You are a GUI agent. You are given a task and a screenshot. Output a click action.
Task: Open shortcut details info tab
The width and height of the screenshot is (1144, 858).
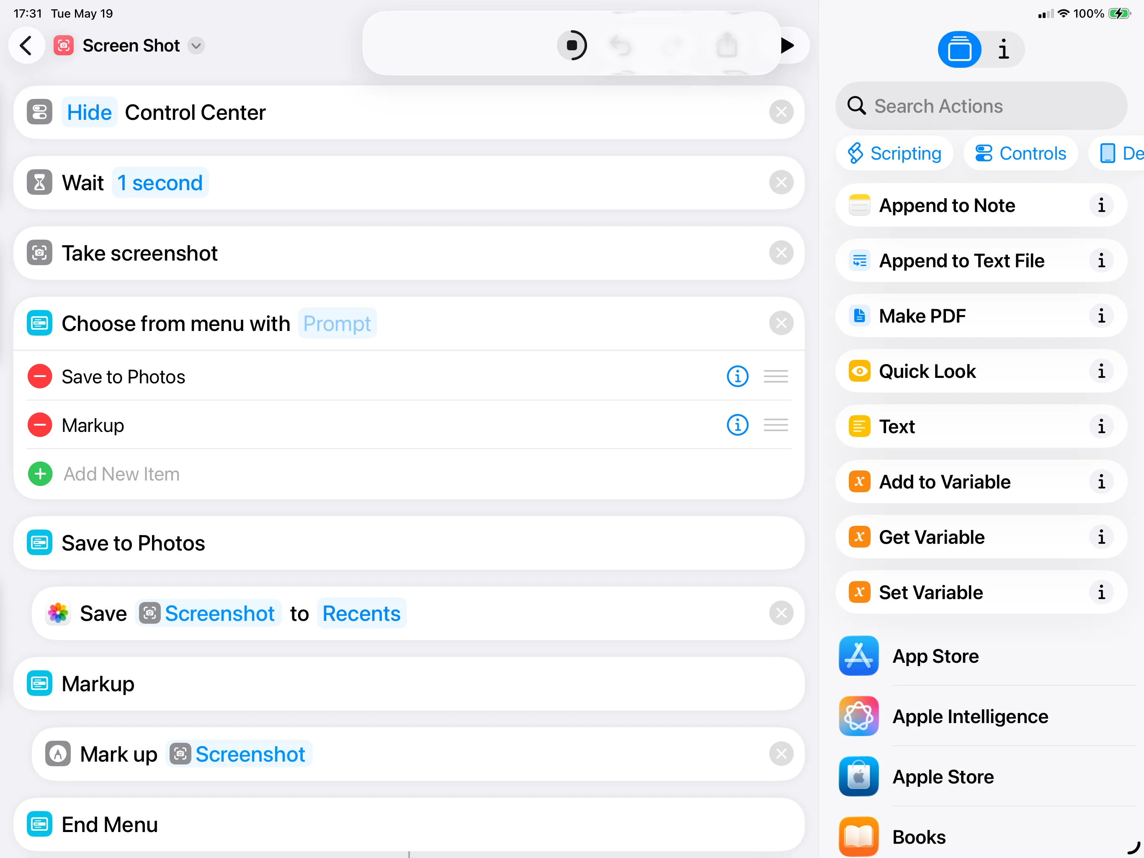click(1003, 50)
